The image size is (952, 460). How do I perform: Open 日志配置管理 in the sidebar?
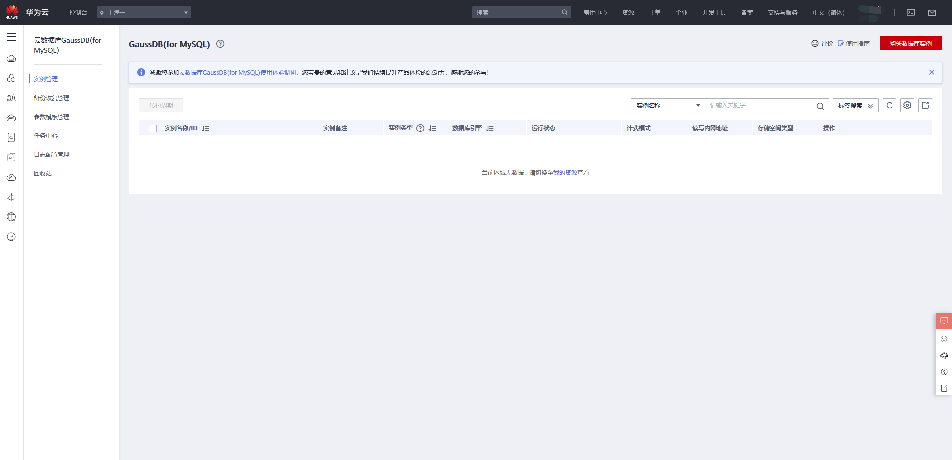coord(52,155)
